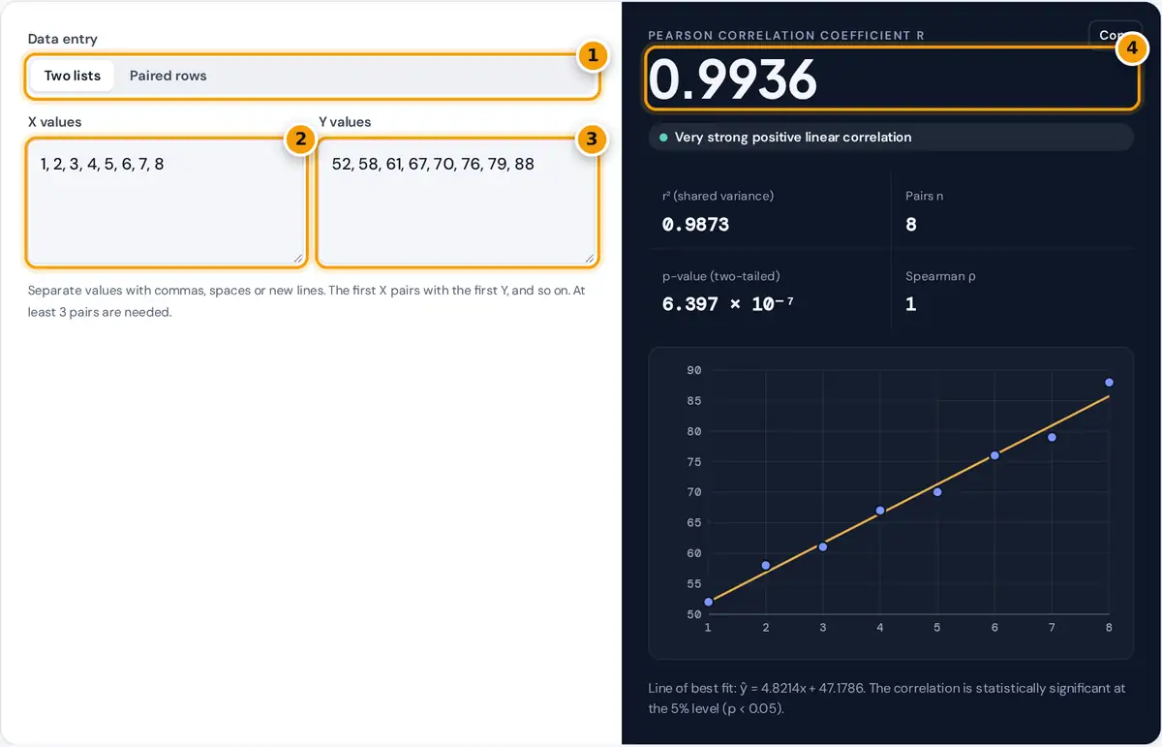The height and width of the screenshot is (747, 1162).
Task: Click the scatter point at x equals 1
Action: pyautogui.click(x=709, y=602)
